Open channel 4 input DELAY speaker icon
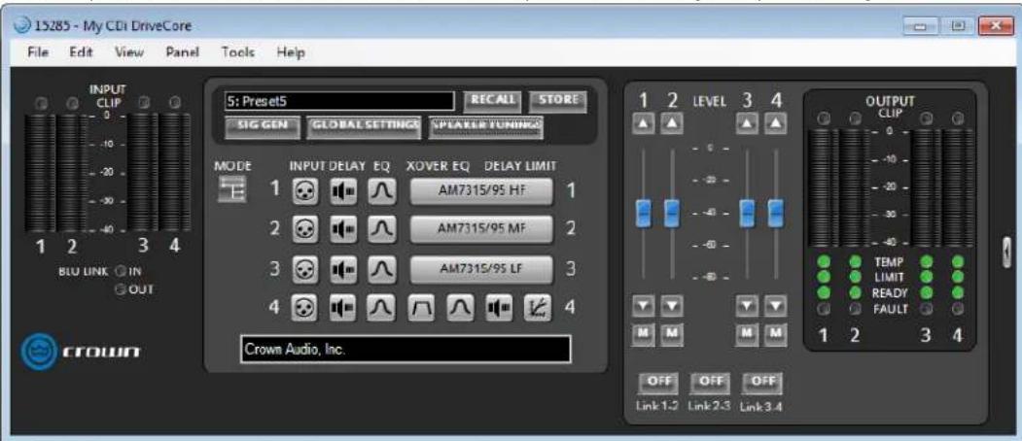The height and width of the screenshot is (441, 1022). pyautogui.click(x=342, y=307)
